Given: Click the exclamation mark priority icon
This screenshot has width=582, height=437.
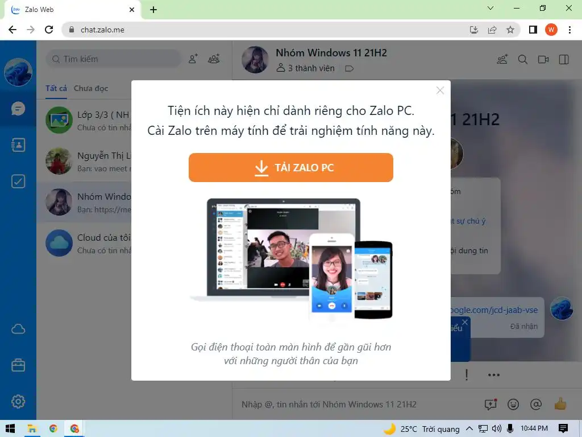Looking at the screenshot, I should click(467, 375).
